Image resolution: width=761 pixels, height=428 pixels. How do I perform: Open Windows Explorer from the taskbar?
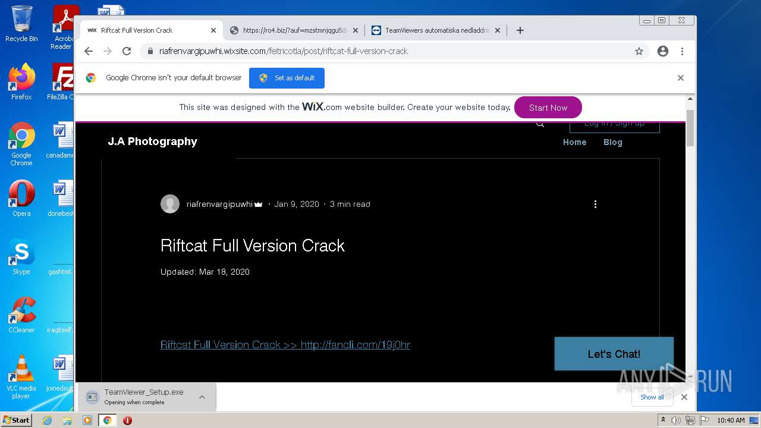[x=67, y=420]
